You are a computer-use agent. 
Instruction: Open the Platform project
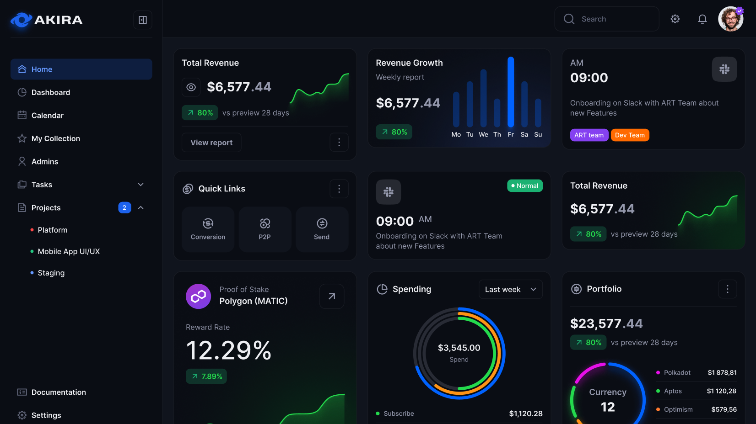(x=52, y=230)
